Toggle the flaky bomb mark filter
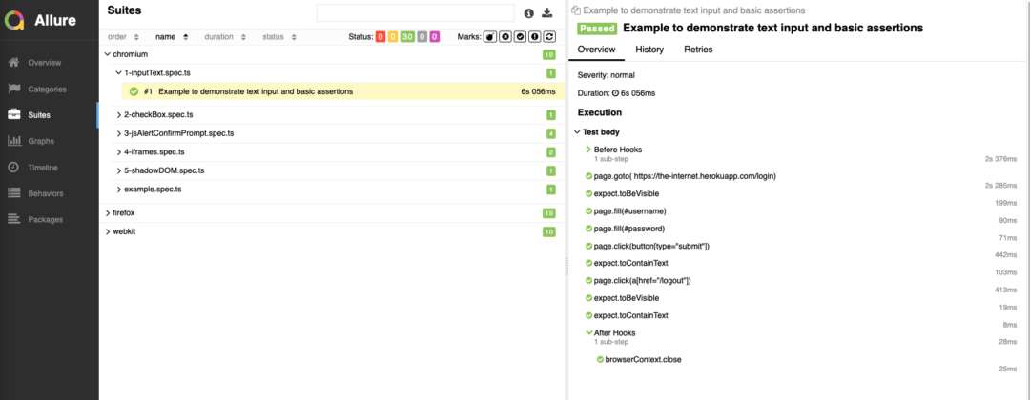This screenshot has width=1030, height=400. click(490, 37)
